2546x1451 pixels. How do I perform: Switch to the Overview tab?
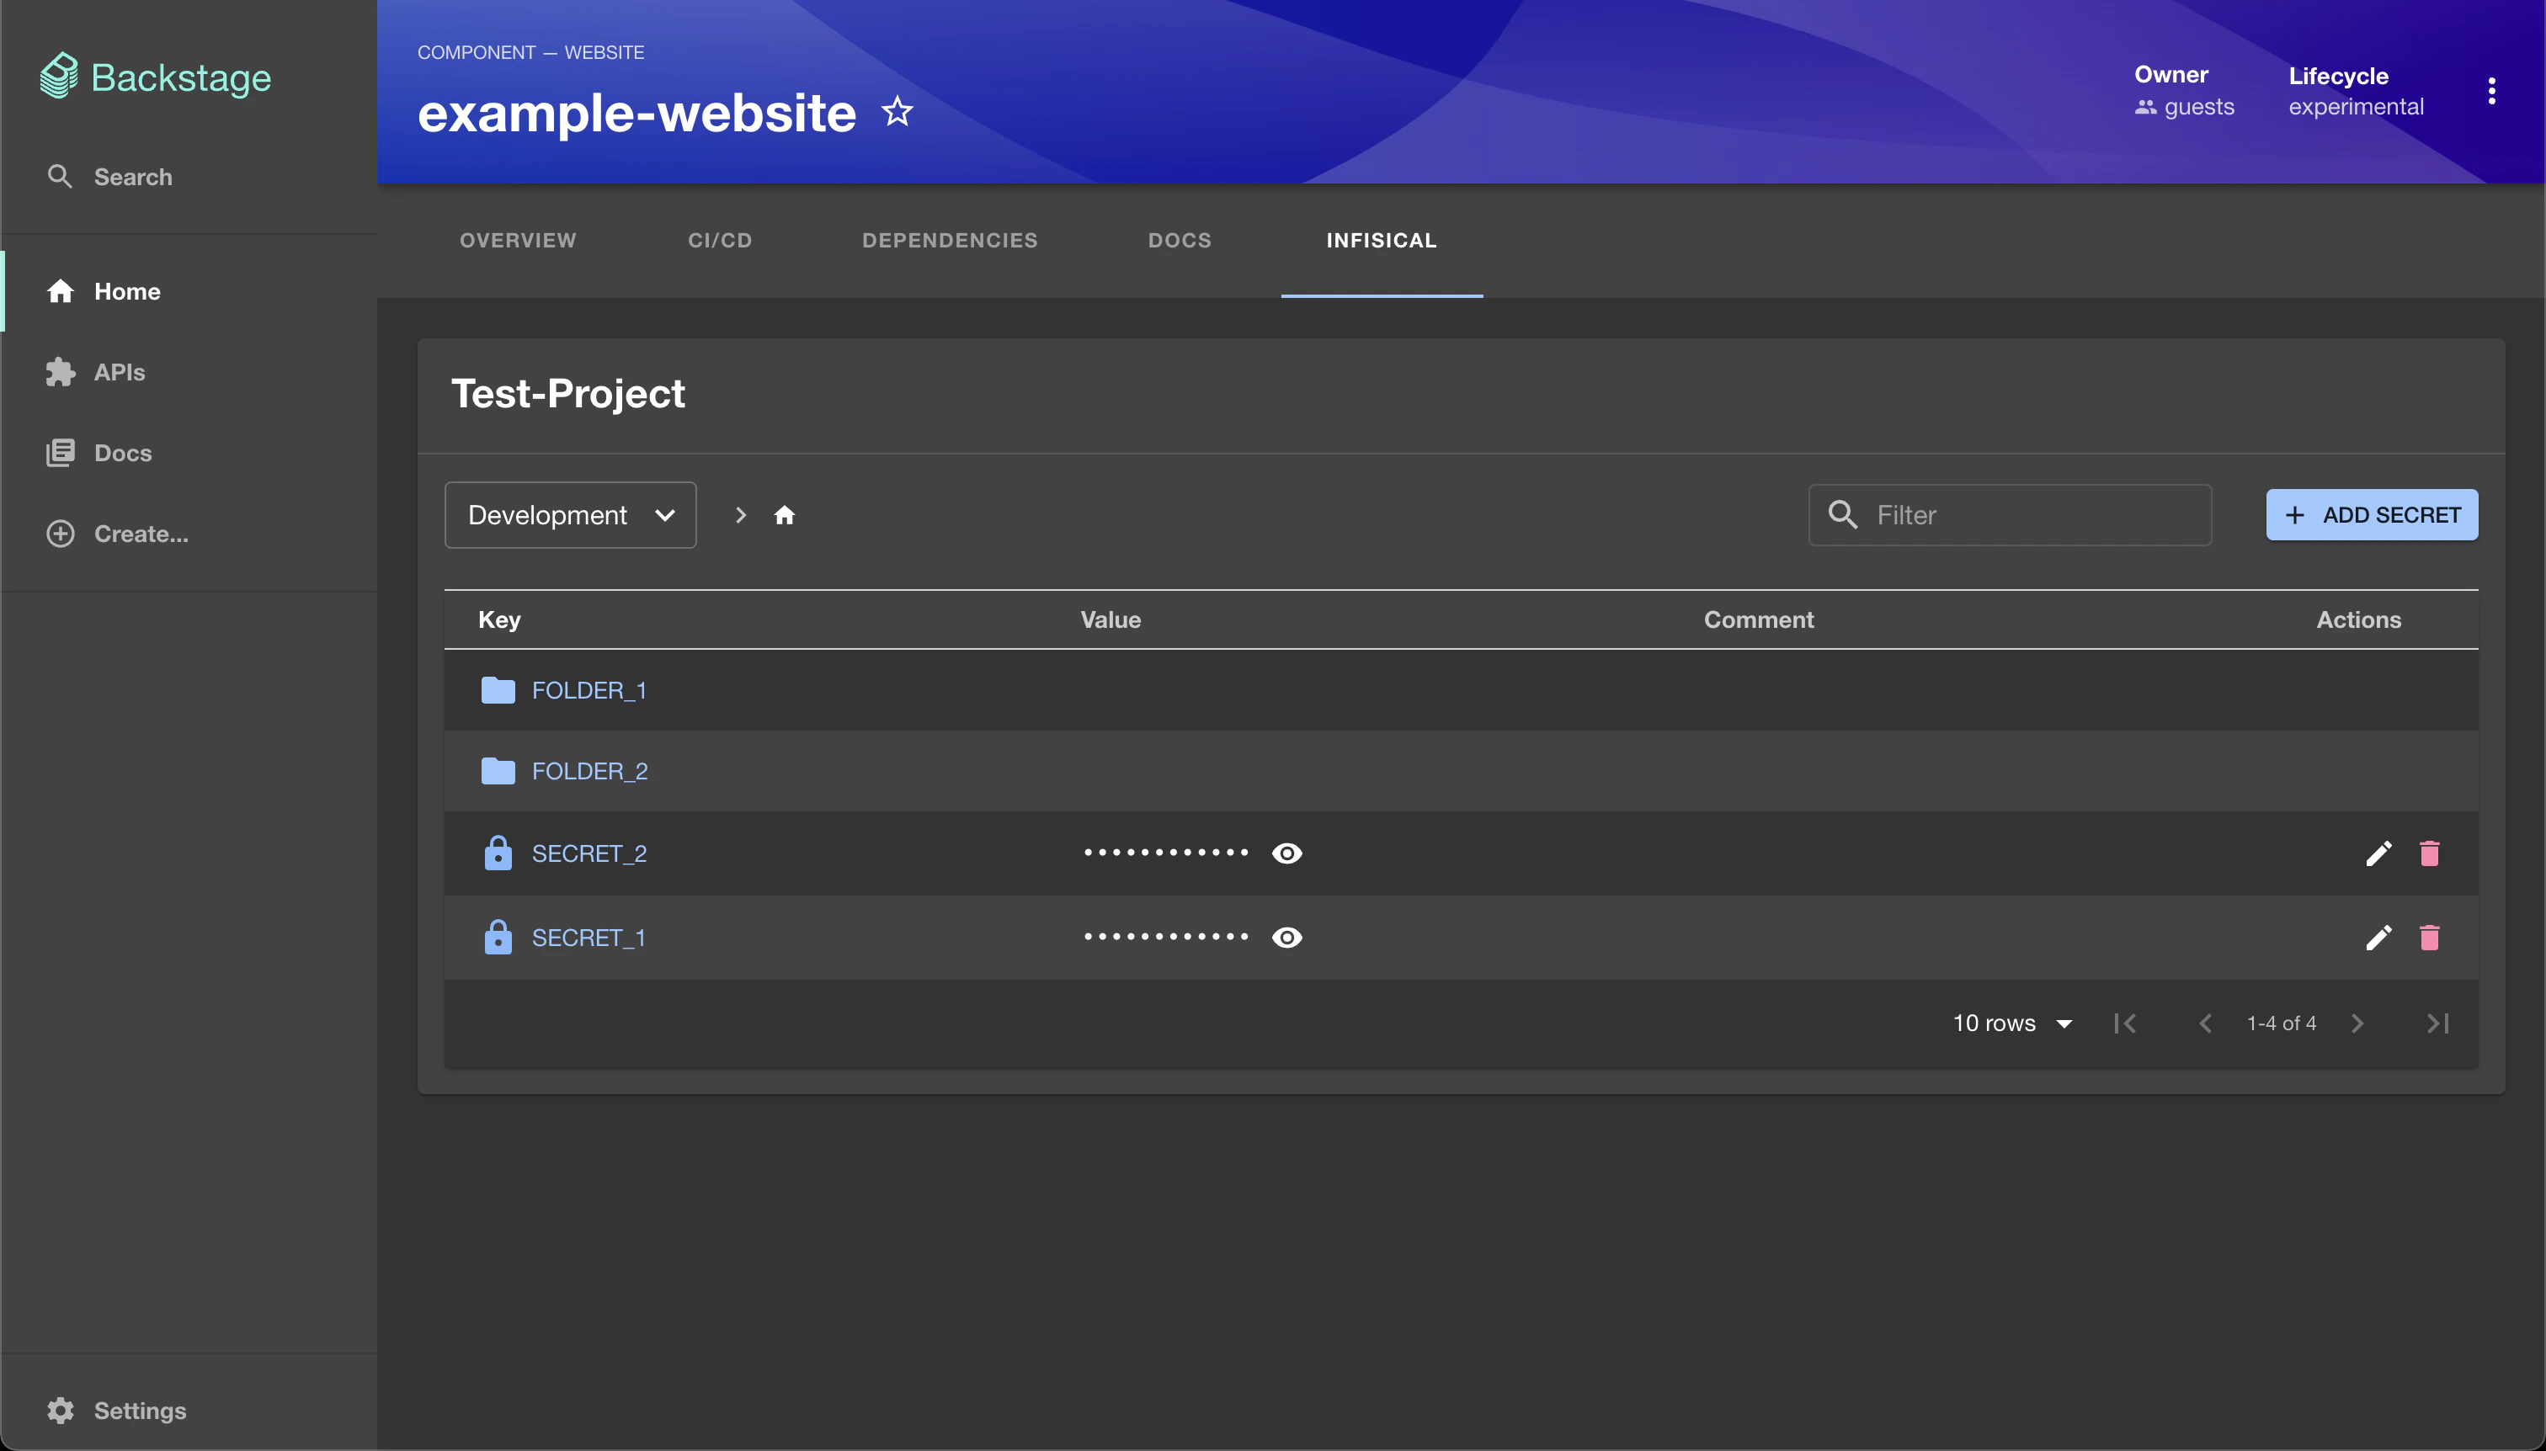[x=518, y=240]
